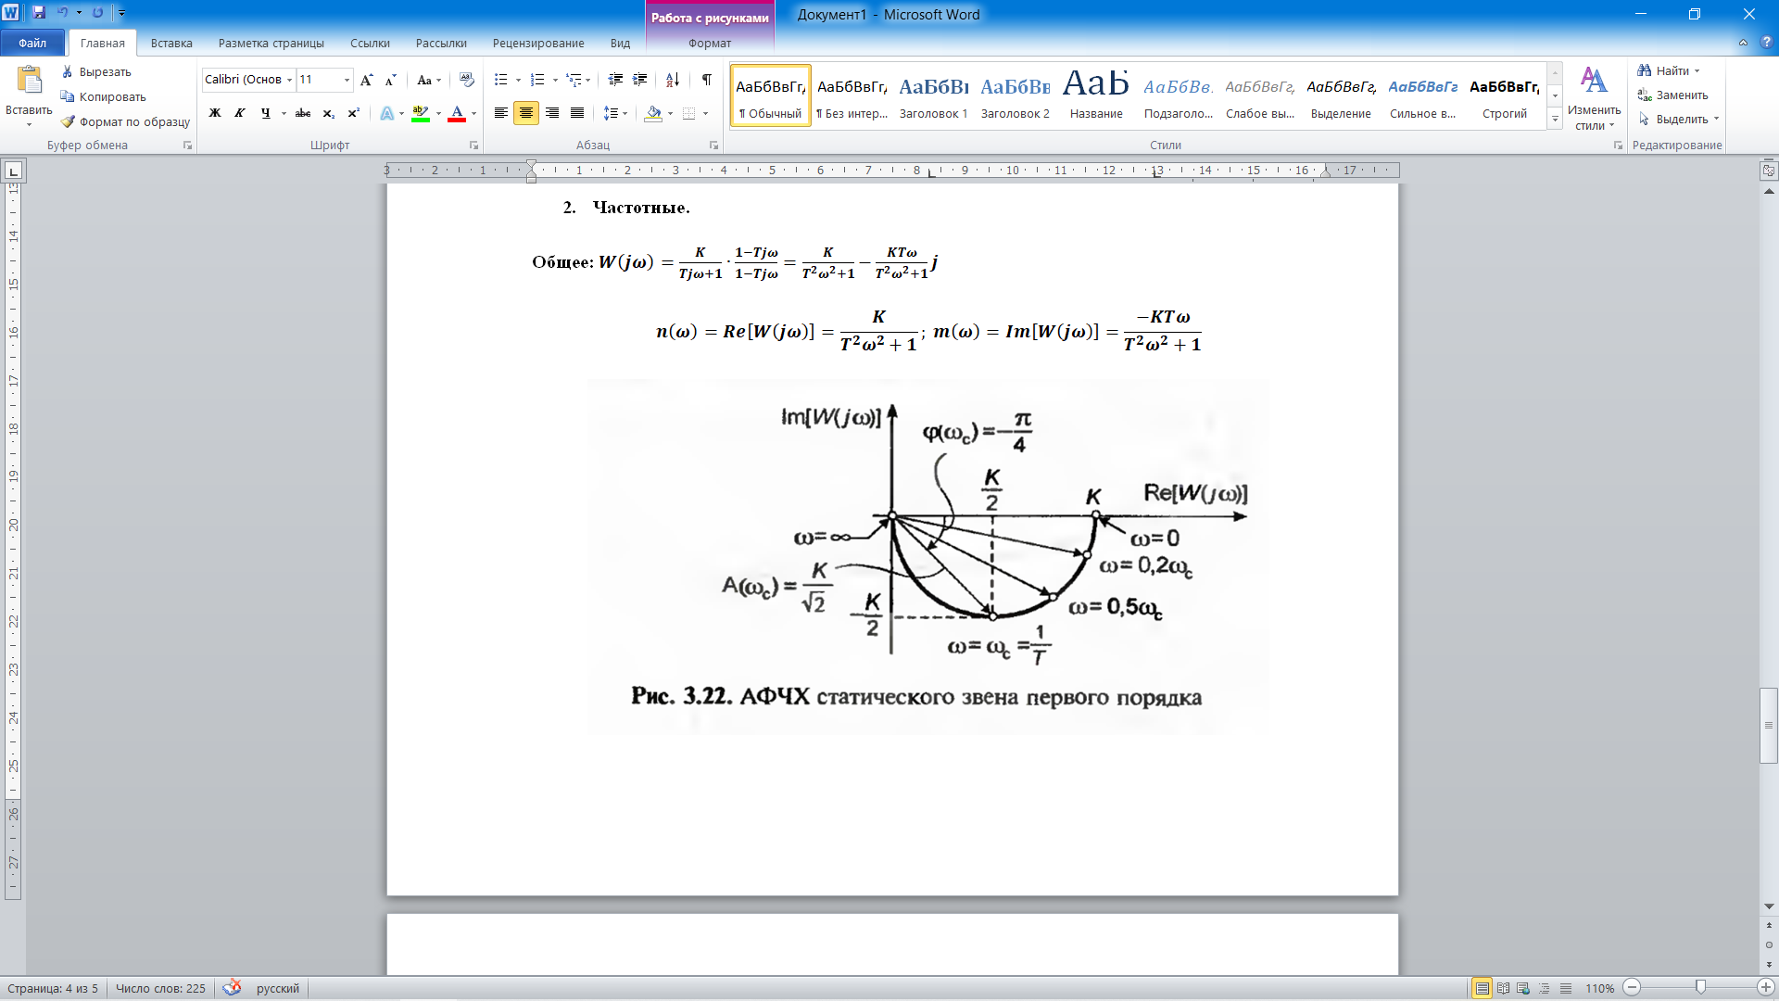This screenshot has height=1001, width=1779.
Task: Align text to the right
Action: coord(552,113)
